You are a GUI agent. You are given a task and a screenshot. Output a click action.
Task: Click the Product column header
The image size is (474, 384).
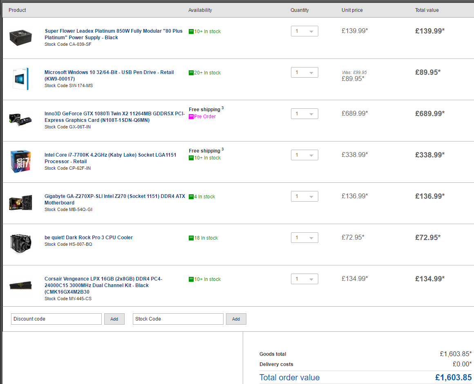point(17,10)
